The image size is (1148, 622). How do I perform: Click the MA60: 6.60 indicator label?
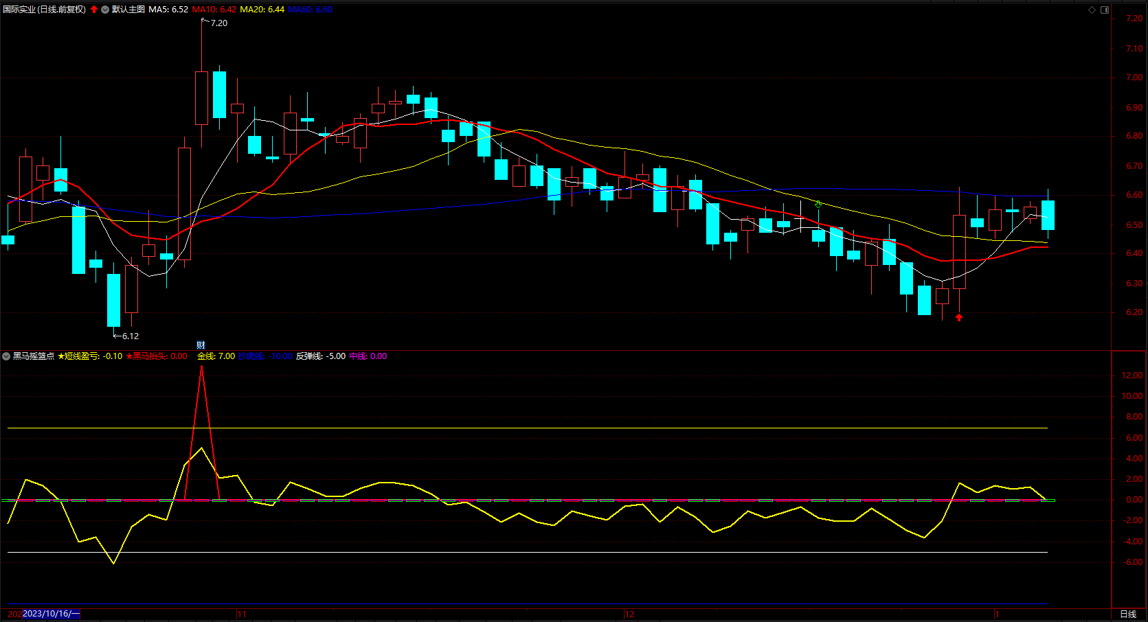pos(311,10)
